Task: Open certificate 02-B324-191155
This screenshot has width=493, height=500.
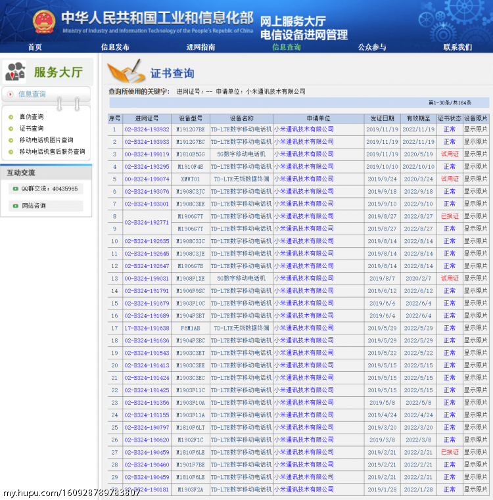Action: 147,415
